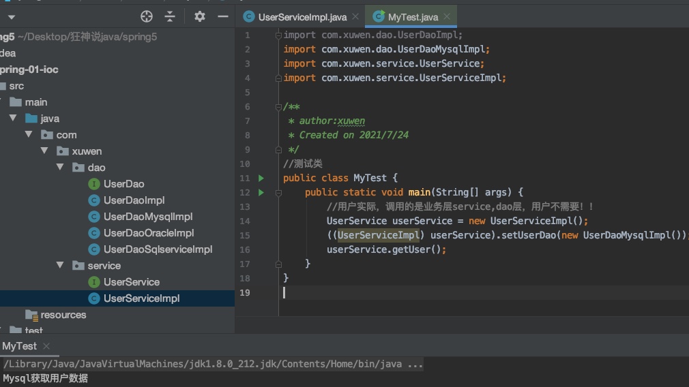Close the MyTest.java editor tab
Image resolution: width=689 pixels, height=387 pixels.
click(x=446, y=17)
